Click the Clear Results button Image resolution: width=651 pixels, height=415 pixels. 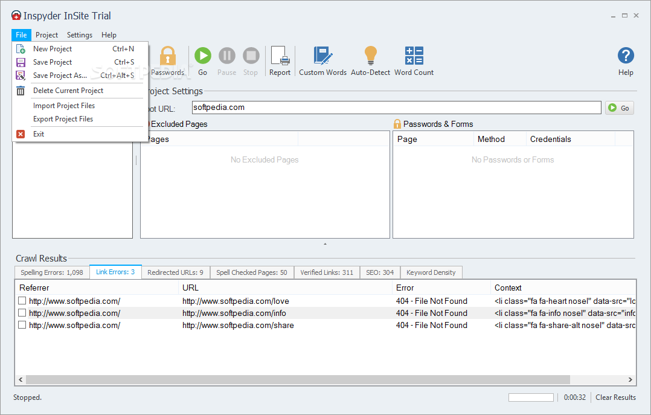616,397
